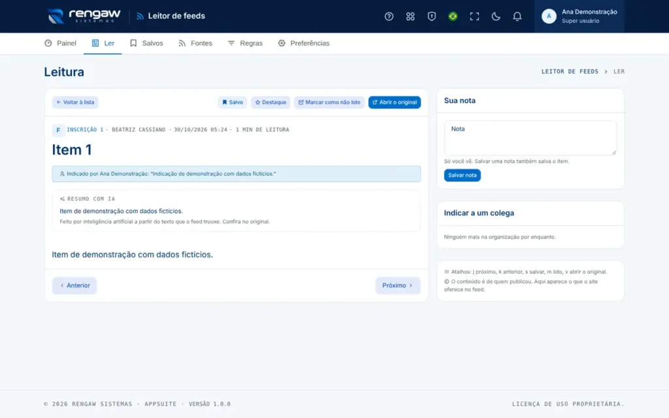Click the Rengaw Sistemas logo
Viewport: 669px width, 418px height.
[x=84, y=16]
